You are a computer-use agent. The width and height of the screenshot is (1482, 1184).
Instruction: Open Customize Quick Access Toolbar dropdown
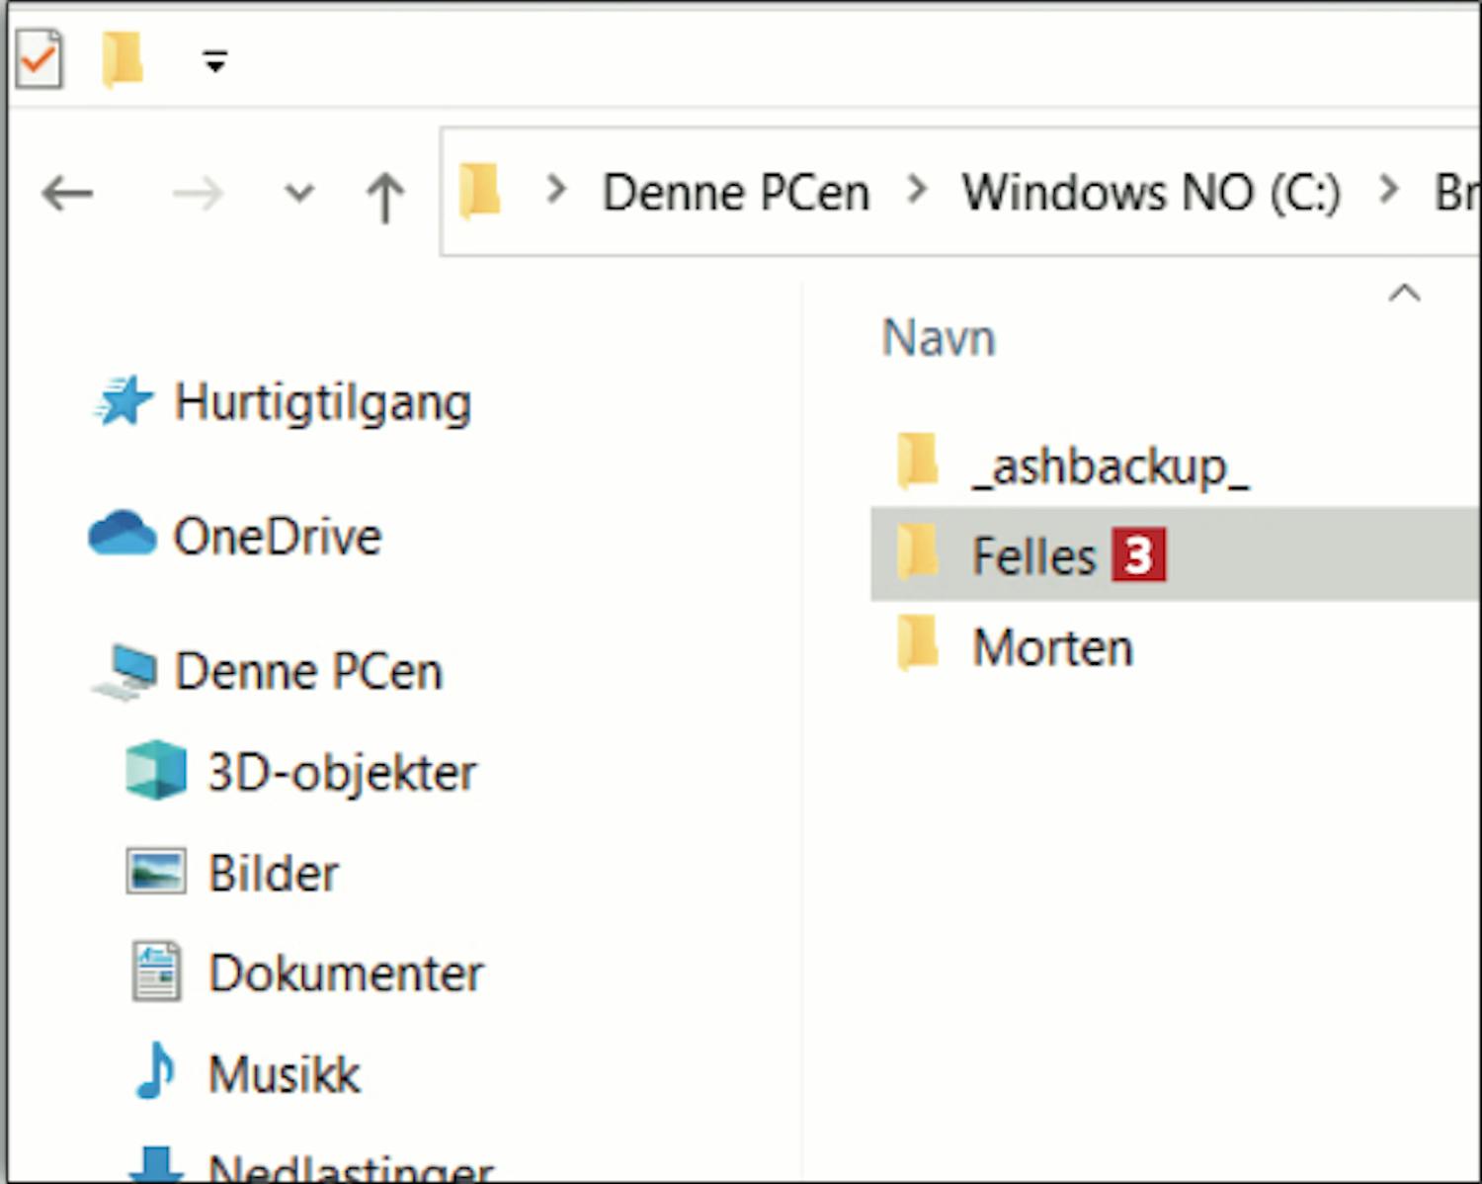point(214,62)
